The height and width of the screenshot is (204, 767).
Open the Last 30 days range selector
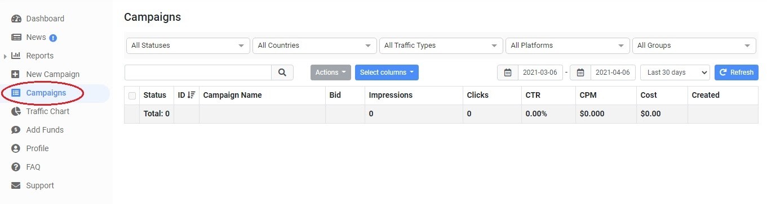(x=675, y=72)
